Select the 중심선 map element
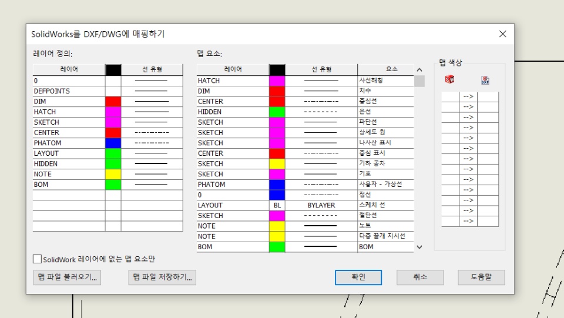Screen dimensions: 564x318 click(385, 102)
